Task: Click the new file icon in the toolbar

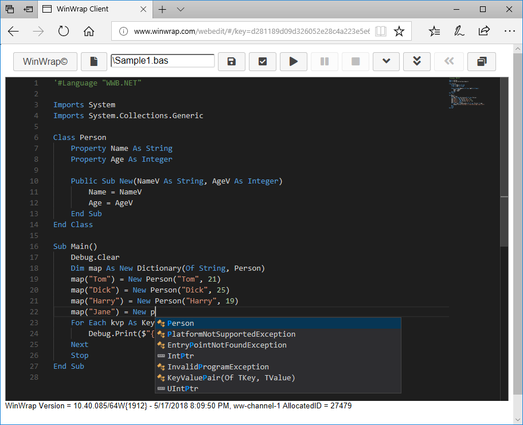Action: click(x=94, y=61)
